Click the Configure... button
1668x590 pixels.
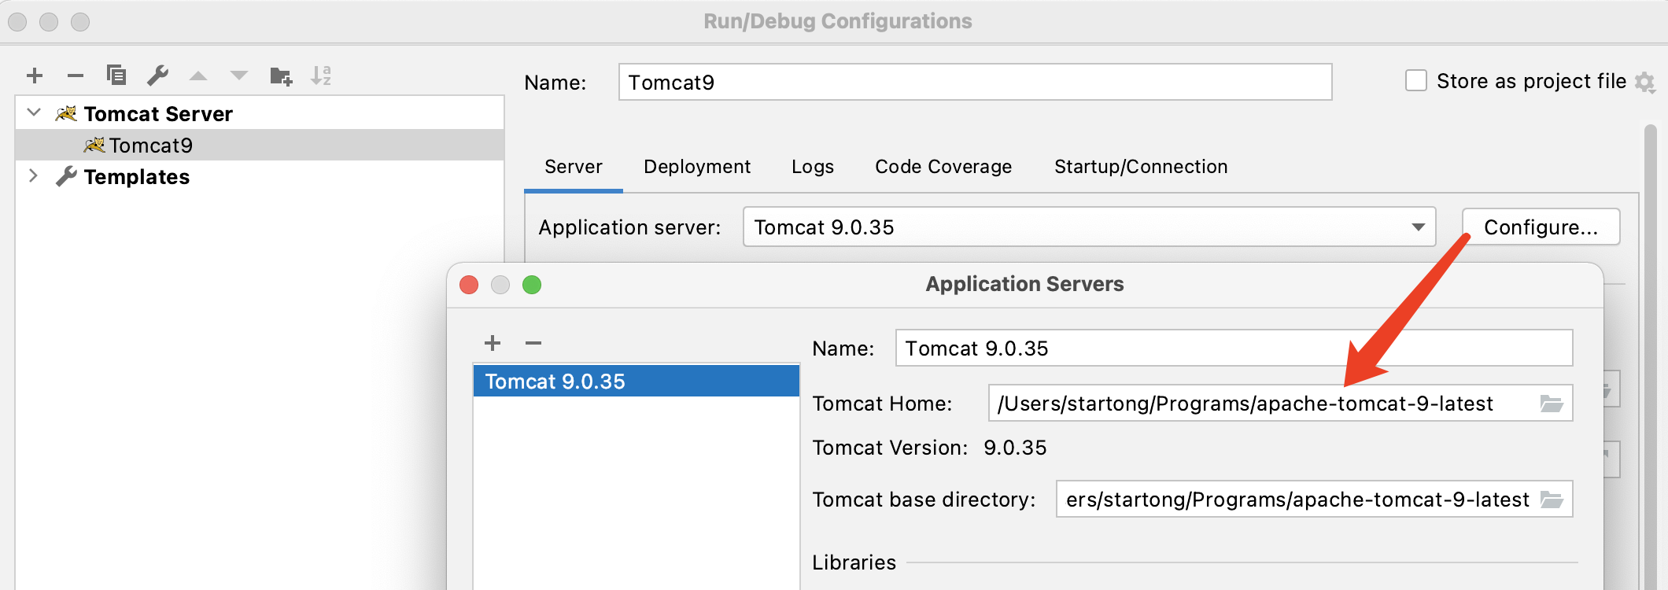tap(1541, 227)
